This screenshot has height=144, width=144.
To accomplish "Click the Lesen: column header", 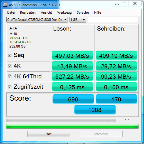I will (62, 29).
